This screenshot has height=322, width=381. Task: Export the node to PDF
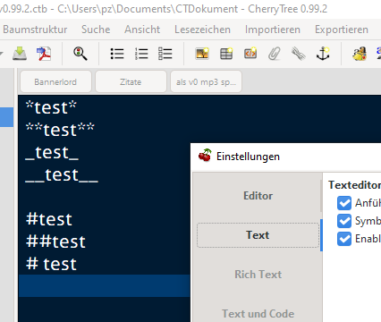pos(44,54)
